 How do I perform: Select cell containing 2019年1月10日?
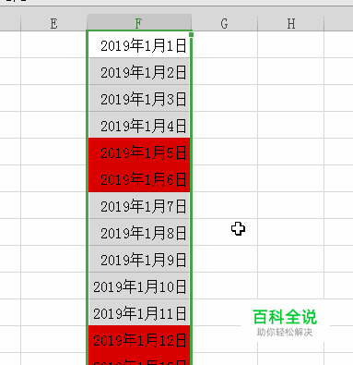139,286
